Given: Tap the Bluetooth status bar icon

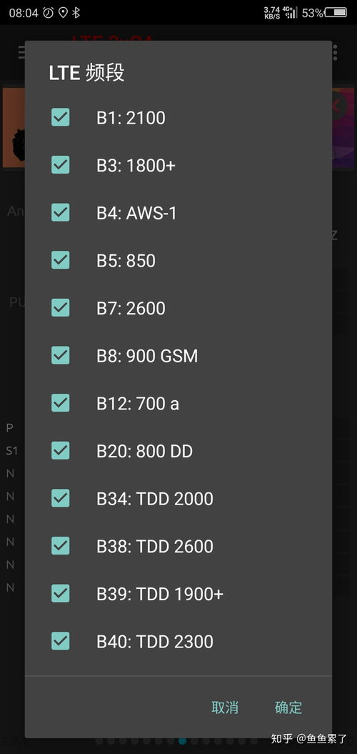Looking at the screenshot, I should (76, 13).
